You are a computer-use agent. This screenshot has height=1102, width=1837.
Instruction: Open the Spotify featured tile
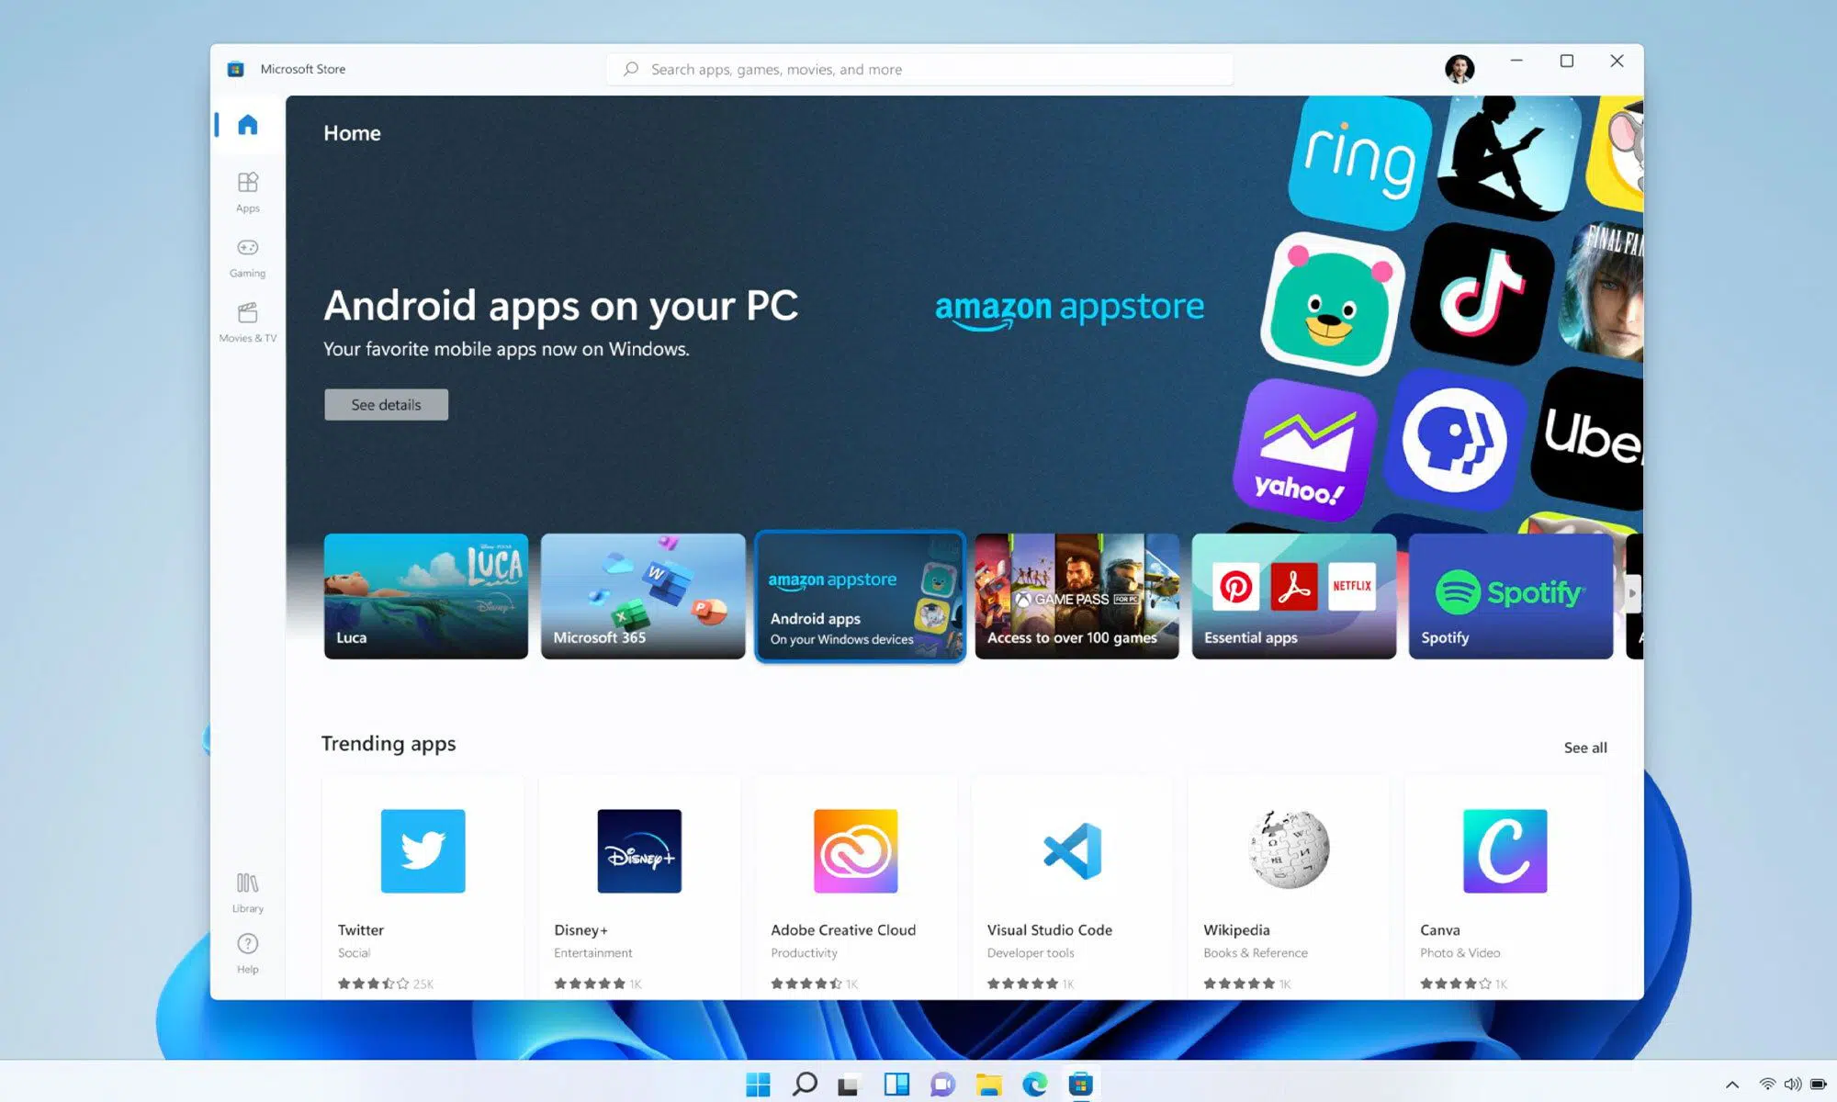[x=1510, y=594]
